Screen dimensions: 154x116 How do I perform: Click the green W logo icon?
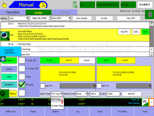point(145,102)
